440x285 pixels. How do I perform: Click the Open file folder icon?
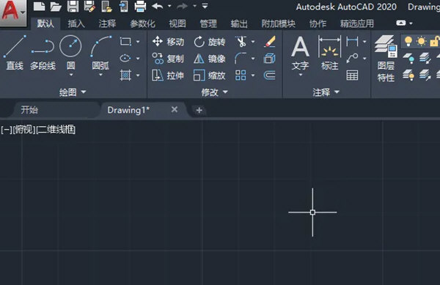(56, 7)
